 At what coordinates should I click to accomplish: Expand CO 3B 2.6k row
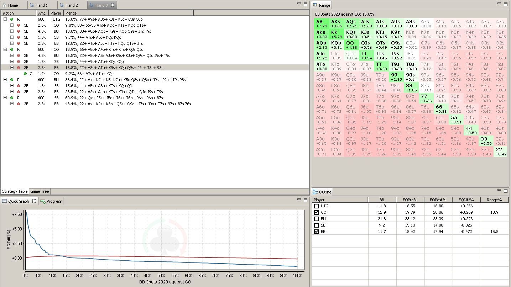click(12, 25)
